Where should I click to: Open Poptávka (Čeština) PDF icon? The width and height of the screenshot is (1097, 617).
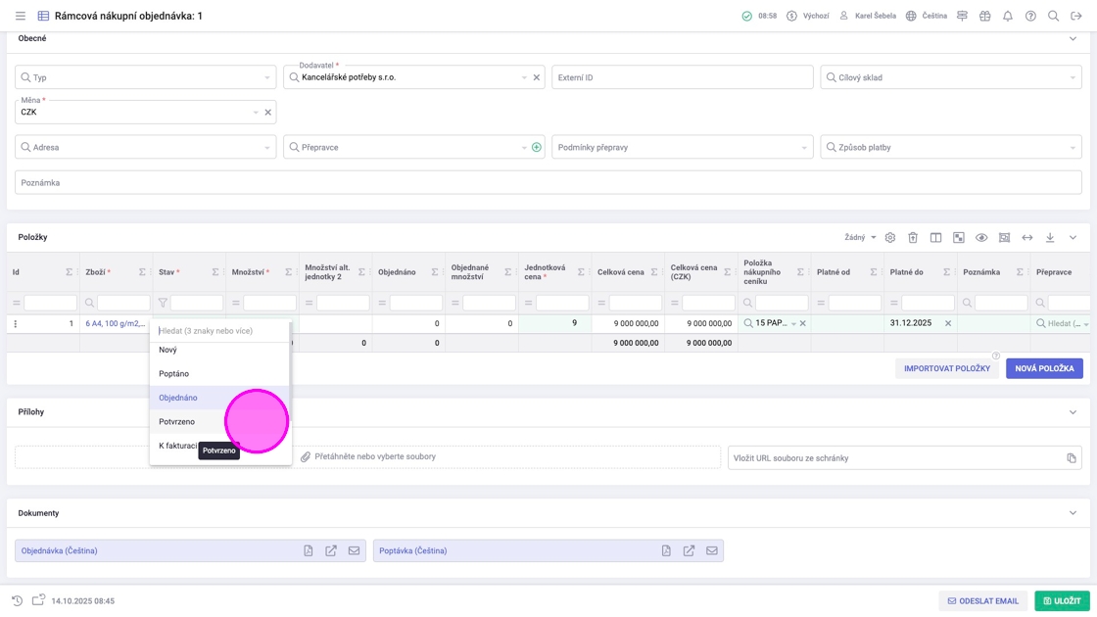[x=666, y=550]
